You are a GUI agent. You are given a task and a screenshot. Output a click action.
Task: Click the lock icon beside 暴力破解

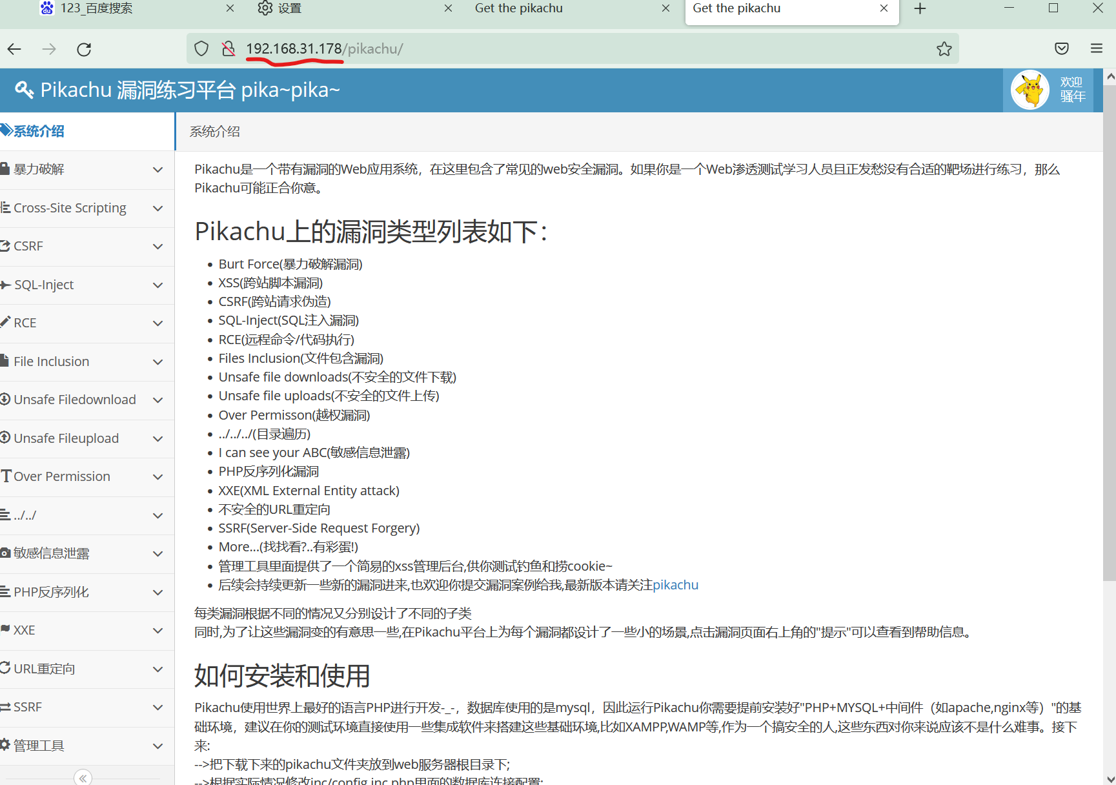pos(5,169)
